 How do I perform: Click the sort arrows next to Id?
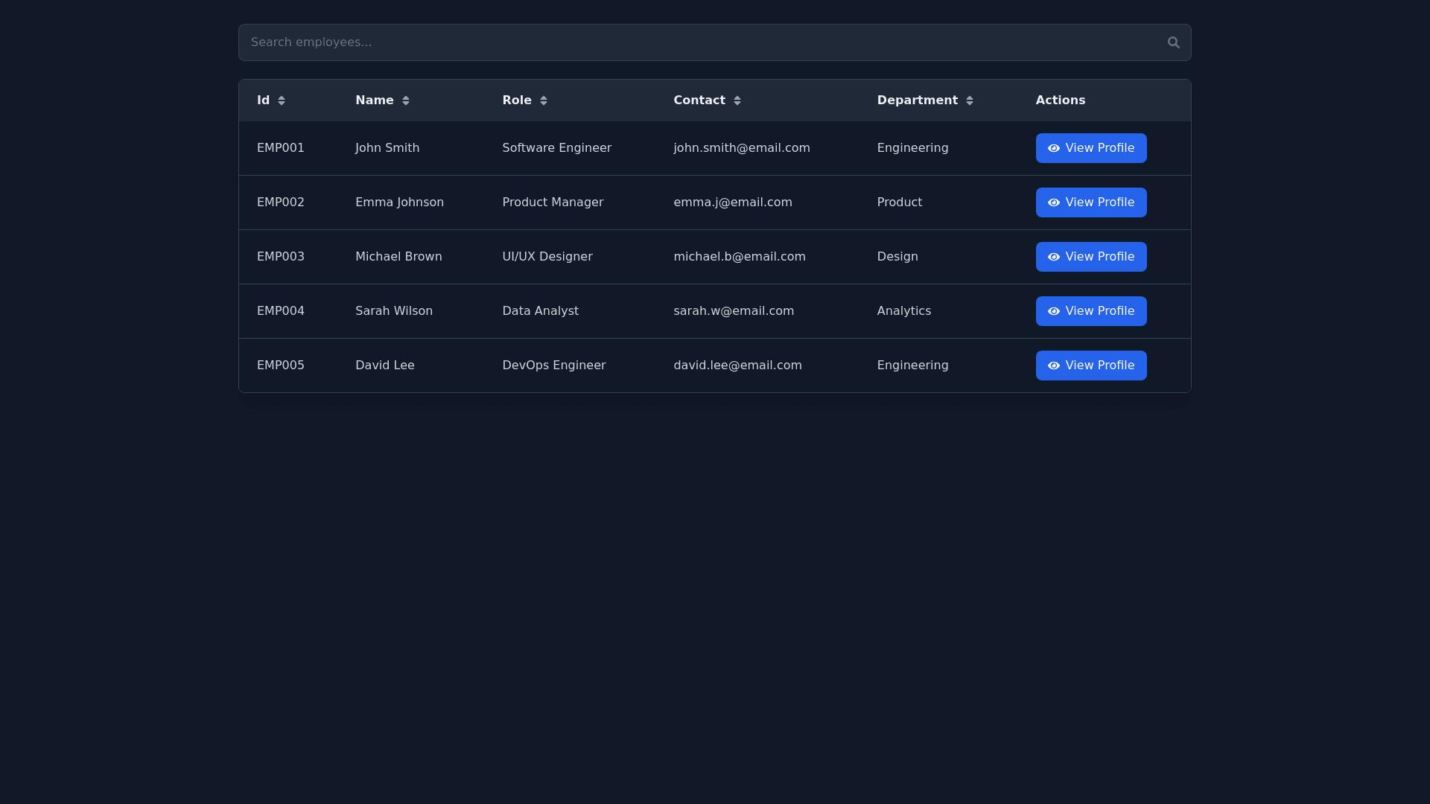point(282,100)
